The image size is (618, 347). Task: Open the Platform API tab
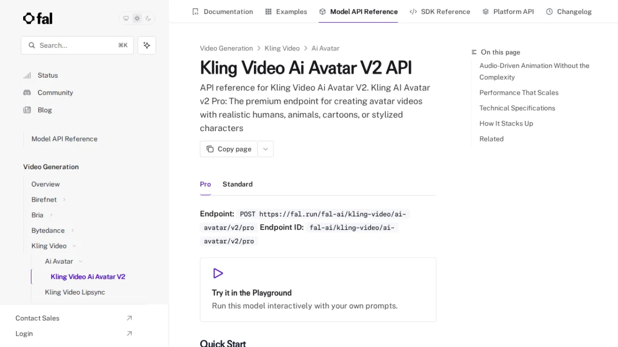pyautogui.click(x=508, y=11)
